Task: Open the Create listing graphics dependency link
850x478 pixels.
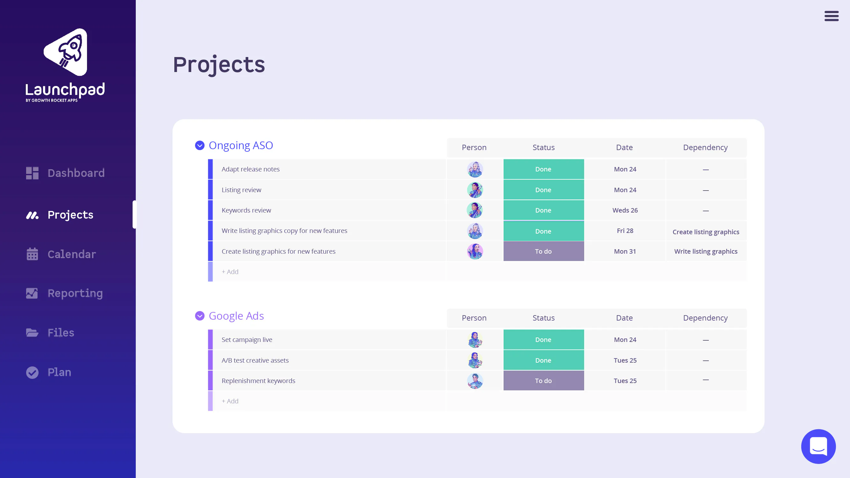Action: [x=706, y=232]
